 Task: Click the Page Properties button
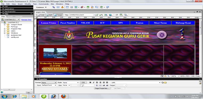(102, 88)
